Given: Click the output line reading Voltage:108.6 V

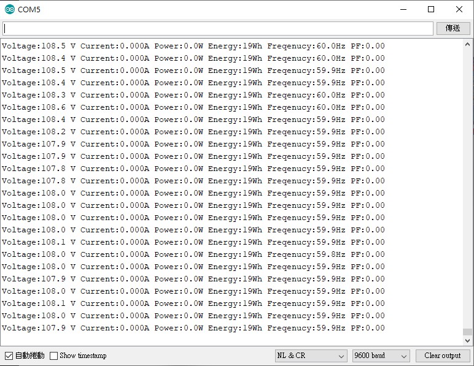Looking at the screenshot, I should tap(193, 107).
